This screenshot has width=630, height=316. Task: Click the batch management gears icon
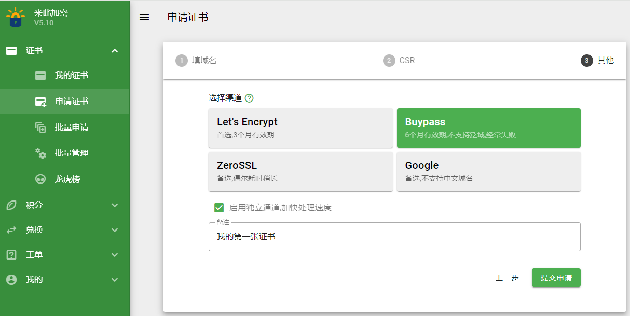tap(40, 153)
